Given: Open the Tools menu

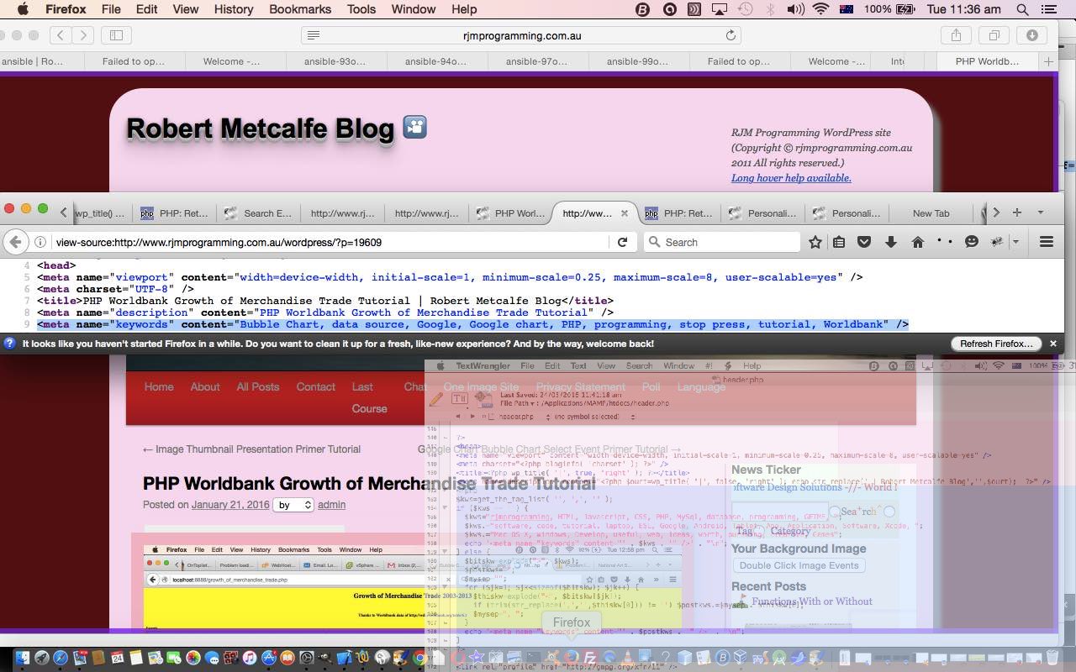Looking at the screenshot, I should (x=361, y=9).
